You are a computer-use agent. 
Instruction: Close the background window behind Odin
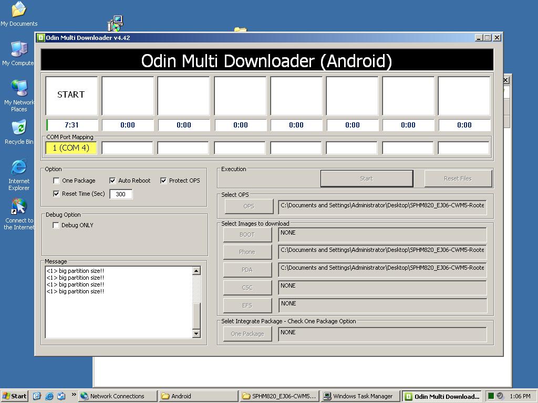click(506, 80)
